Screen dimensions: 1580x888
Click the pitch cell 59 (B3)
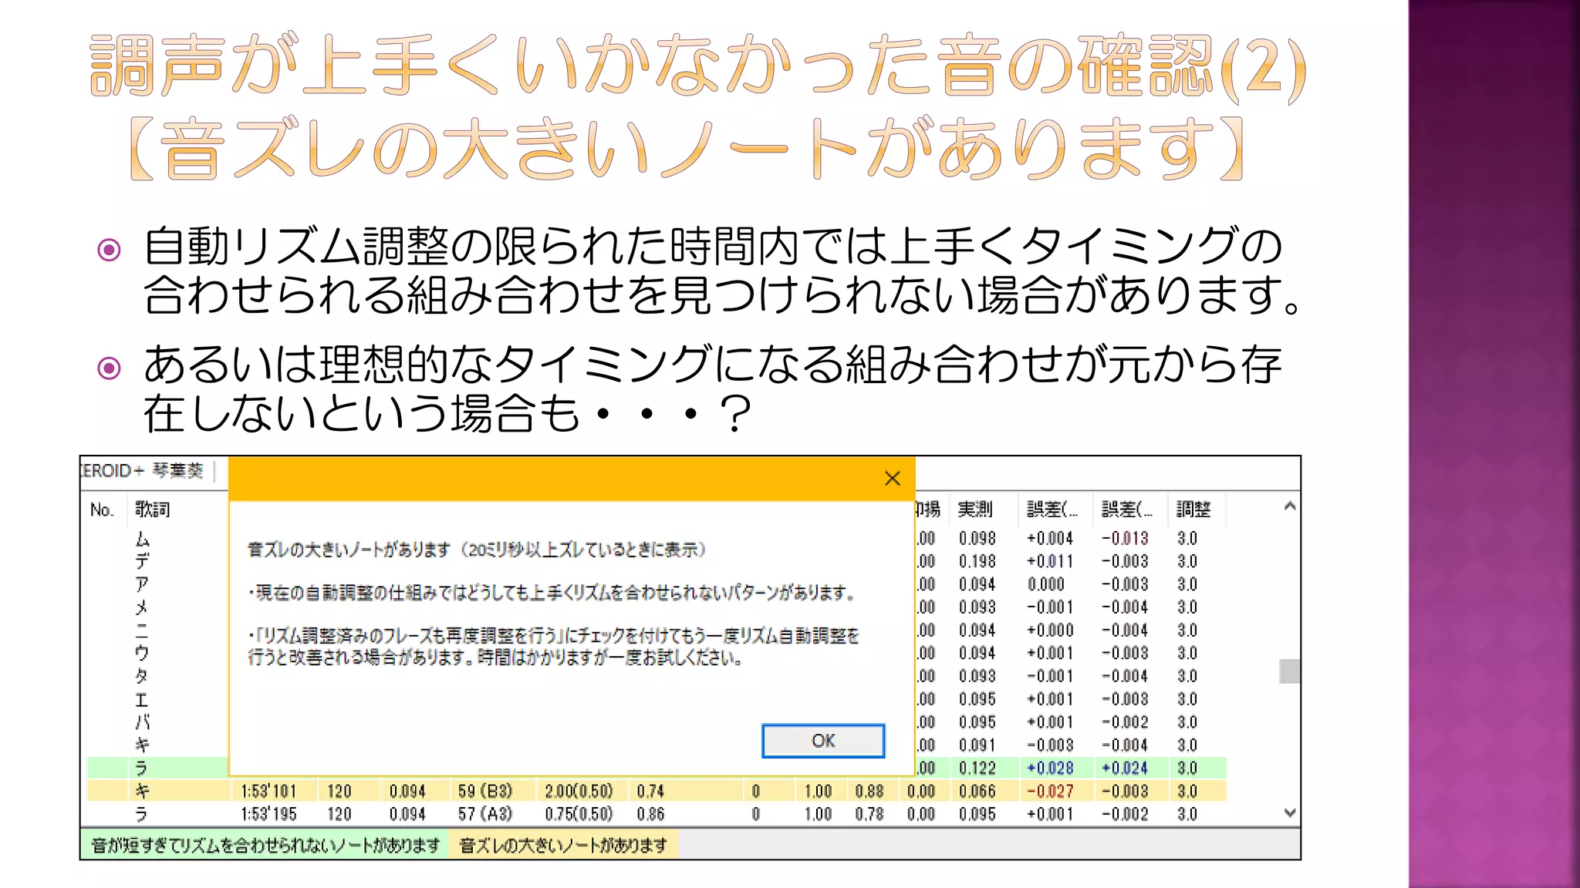click(x=485, y=792)
